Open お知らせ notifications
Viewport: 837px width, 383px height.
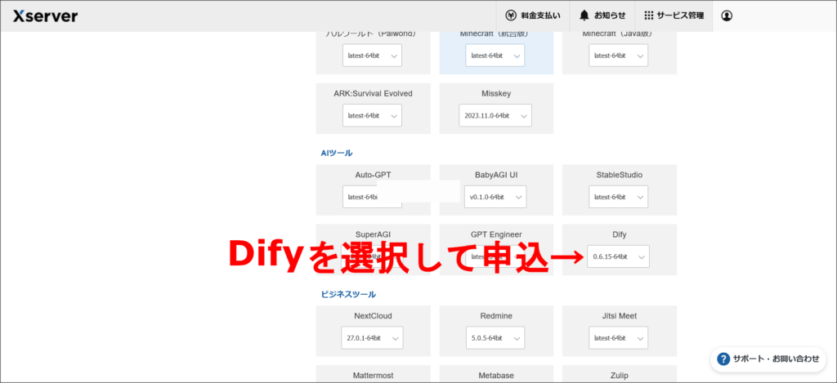point(602,16)
